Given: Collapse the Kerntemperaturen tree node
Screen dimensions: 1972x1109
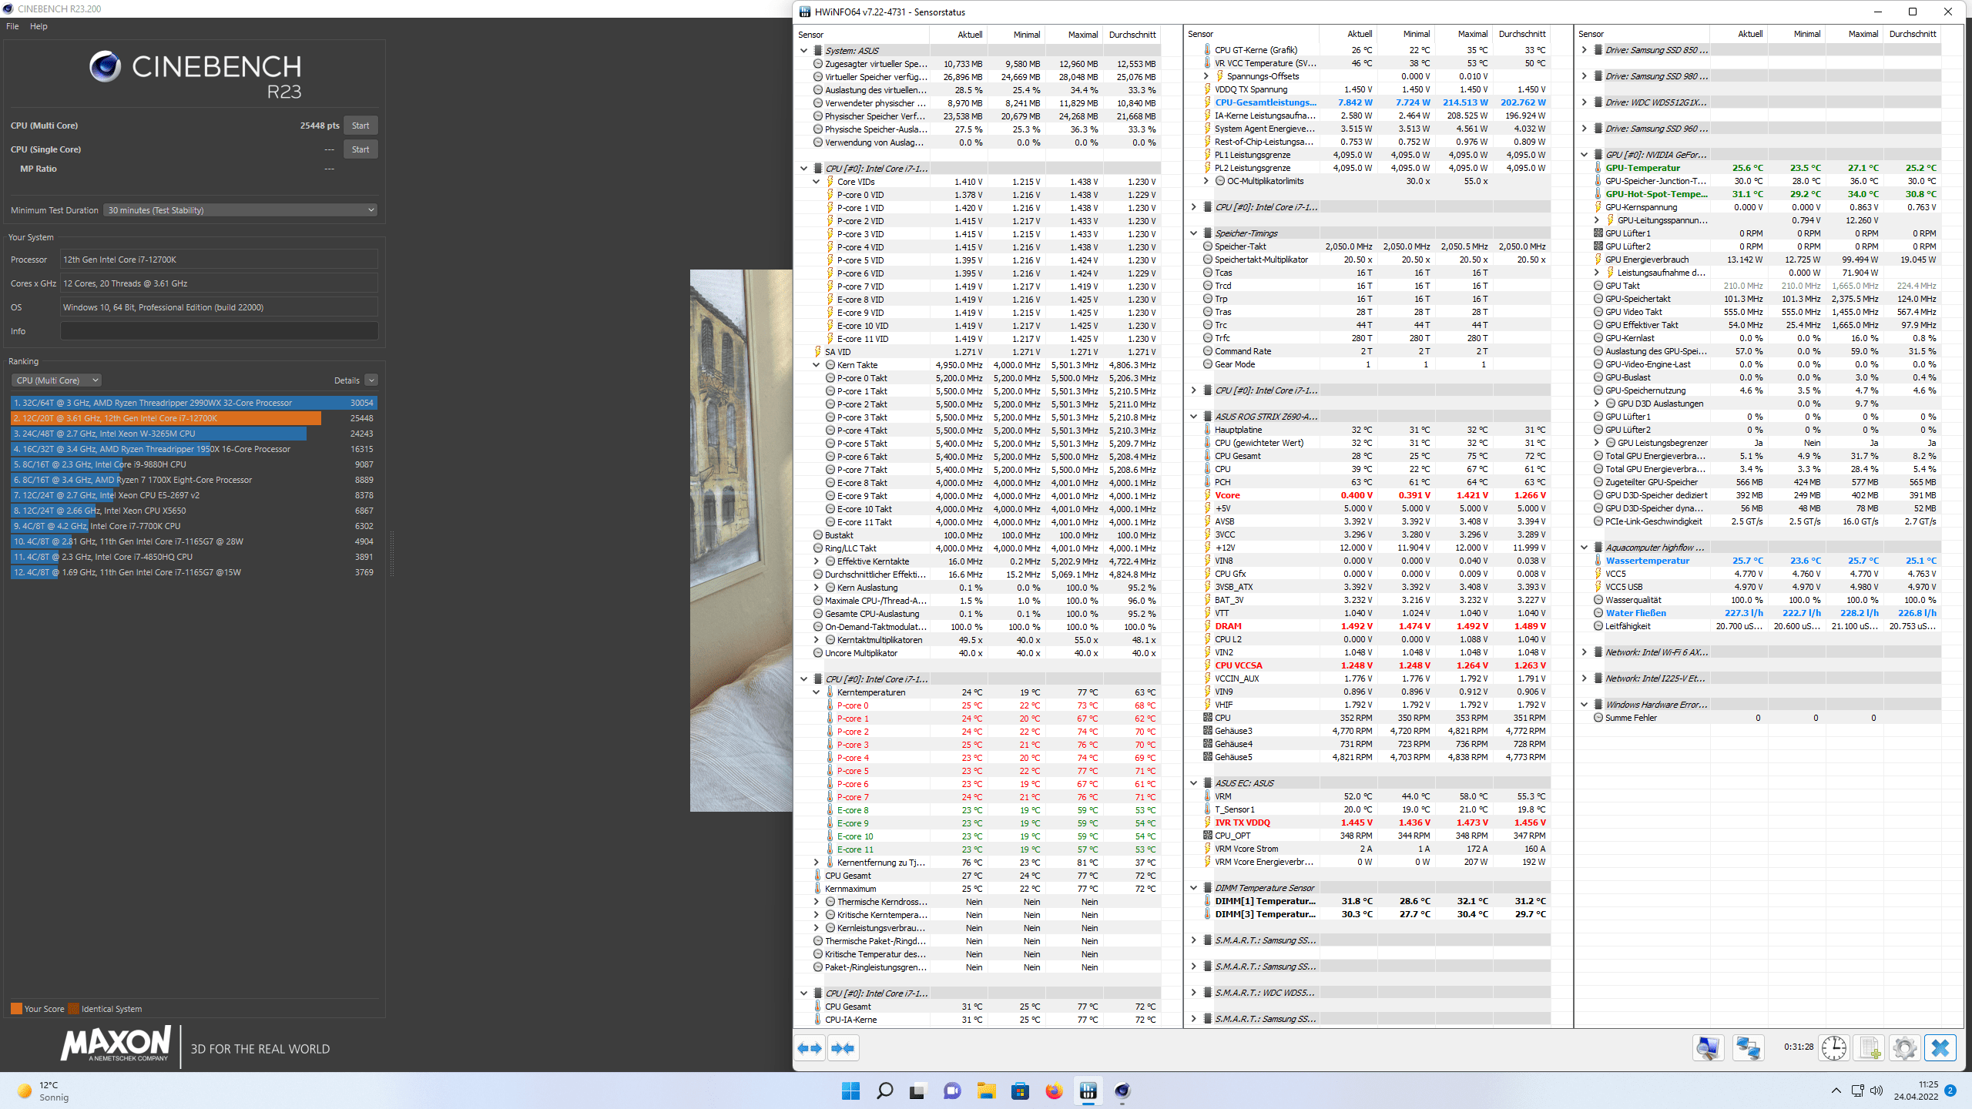Looking at the screenshot, I should [x=816, y=692].
